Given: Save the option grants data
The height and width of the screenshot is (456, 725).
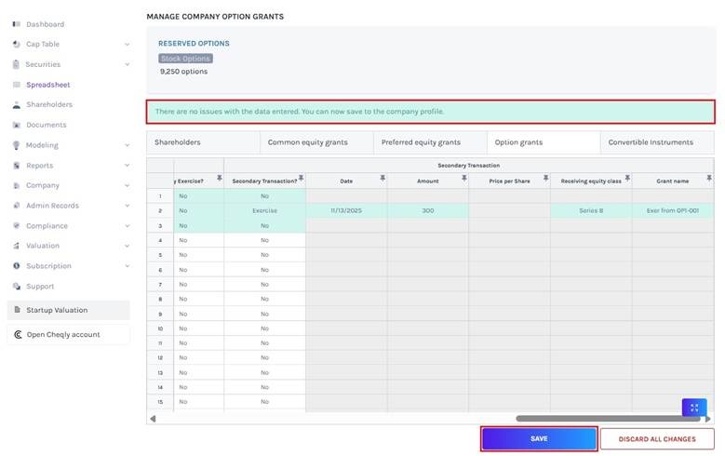Looking at the screenshot, I should pyautogui.click(x=538, y=438).
